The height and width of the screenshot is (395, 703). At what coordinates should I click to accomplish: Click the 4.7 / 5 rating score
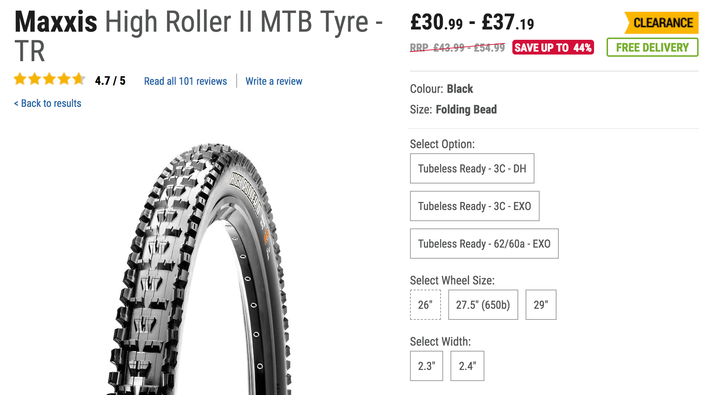110,81
